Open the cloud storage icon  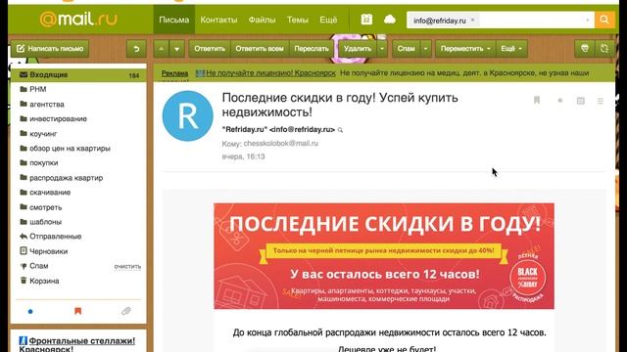click(x=390, y=20)
